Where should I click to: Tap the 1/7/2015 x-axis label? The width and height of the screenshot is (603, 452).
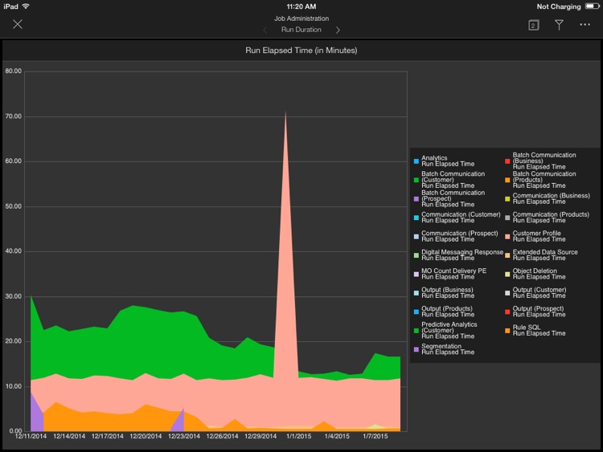pyautogui.click(x=375, y=436)
